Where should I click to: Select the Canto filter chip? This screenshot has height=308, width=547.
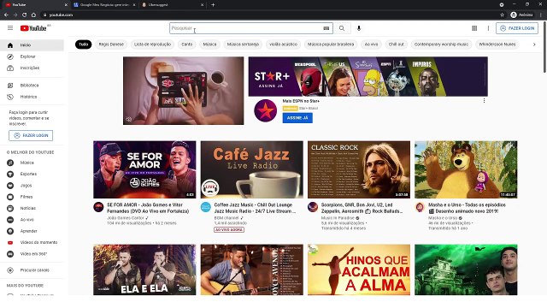187,44
